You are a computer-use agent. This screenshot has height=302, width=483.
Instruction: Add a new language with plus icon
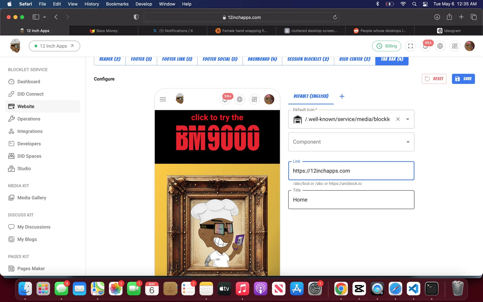point(342,96)
